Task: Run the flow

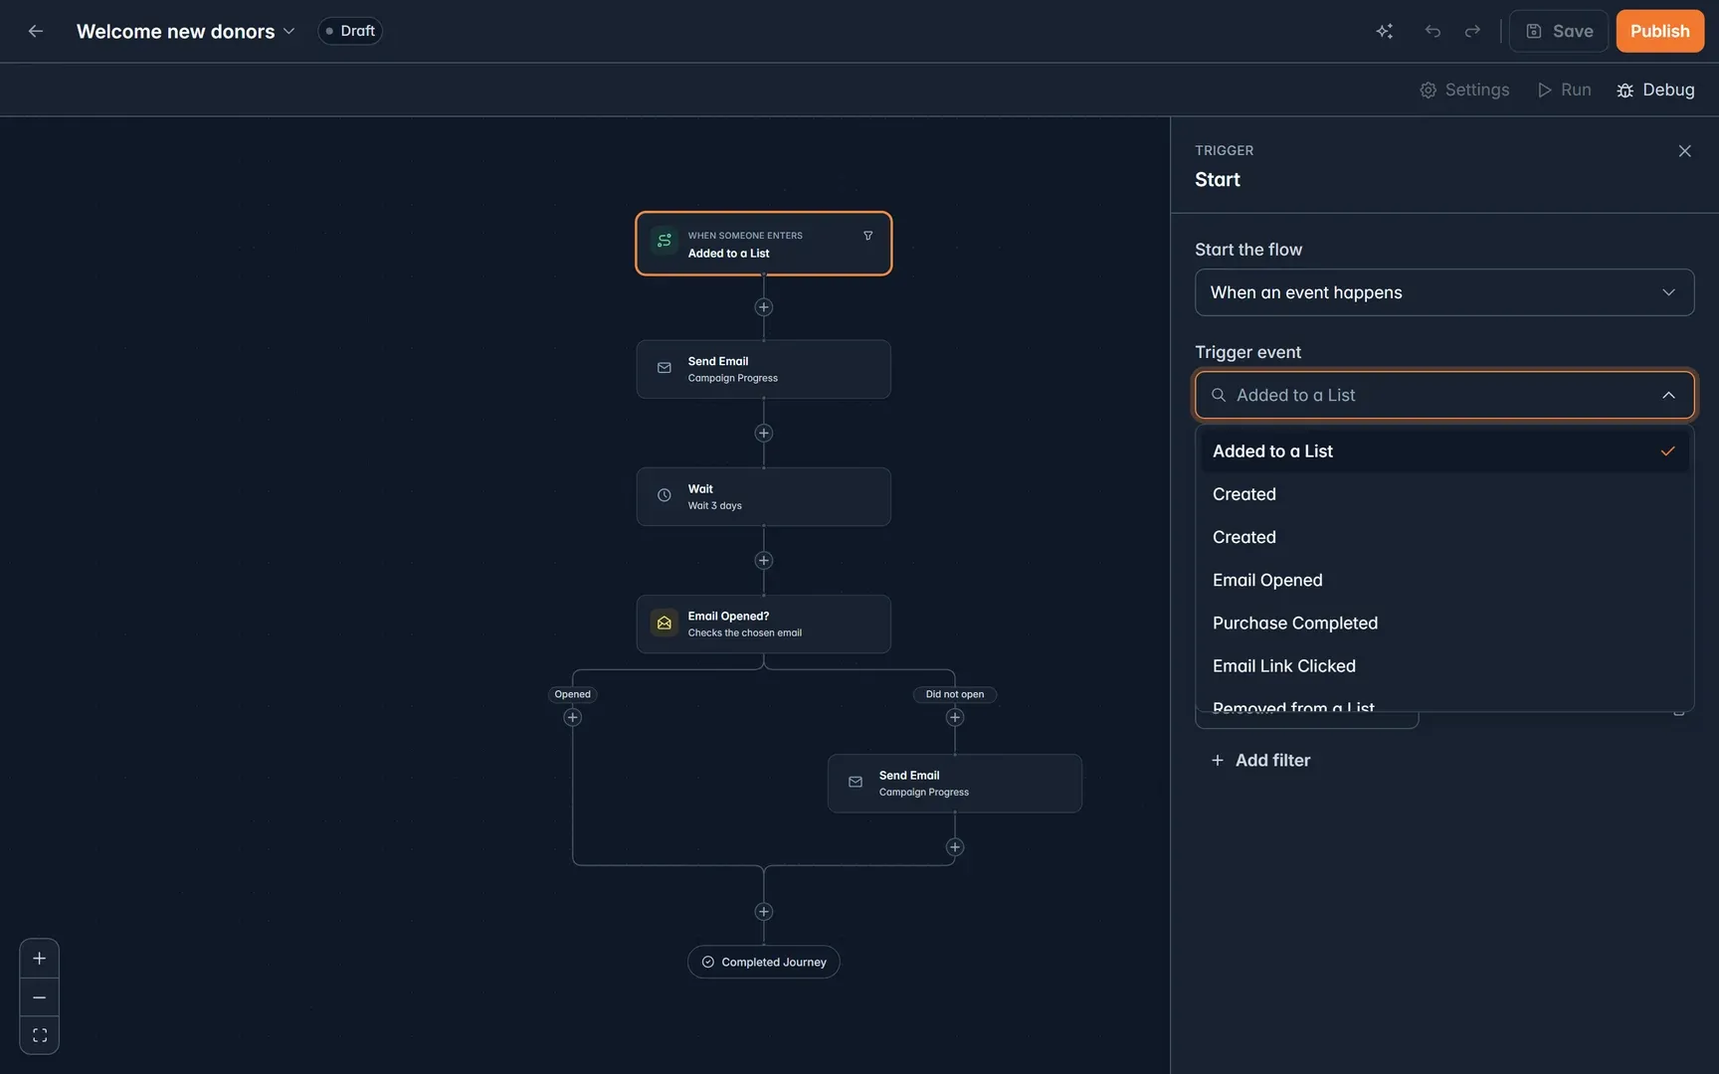Action: pyautogui.click(x=1564, y=89)
